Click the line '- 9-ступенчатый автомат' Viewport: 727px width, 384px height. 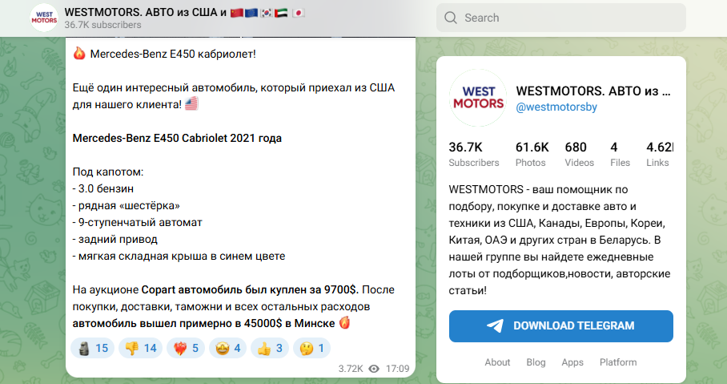click(137, 222)
